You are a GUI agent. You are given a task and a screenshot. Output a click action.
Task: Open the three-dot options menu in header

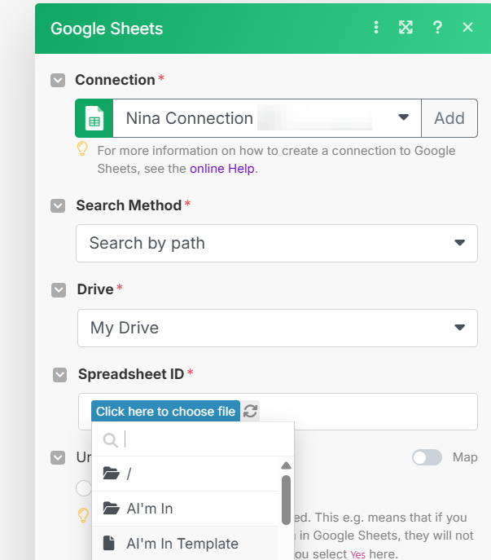(376, 27)
